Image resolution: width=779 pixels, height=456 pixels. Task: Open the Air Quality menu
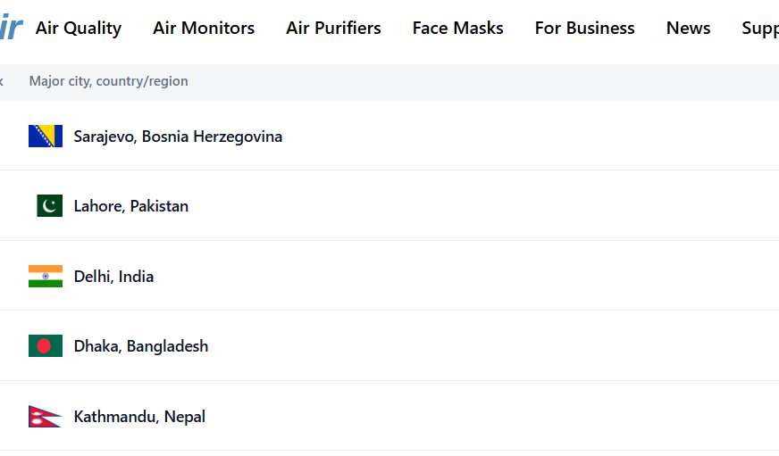(79, 28)
